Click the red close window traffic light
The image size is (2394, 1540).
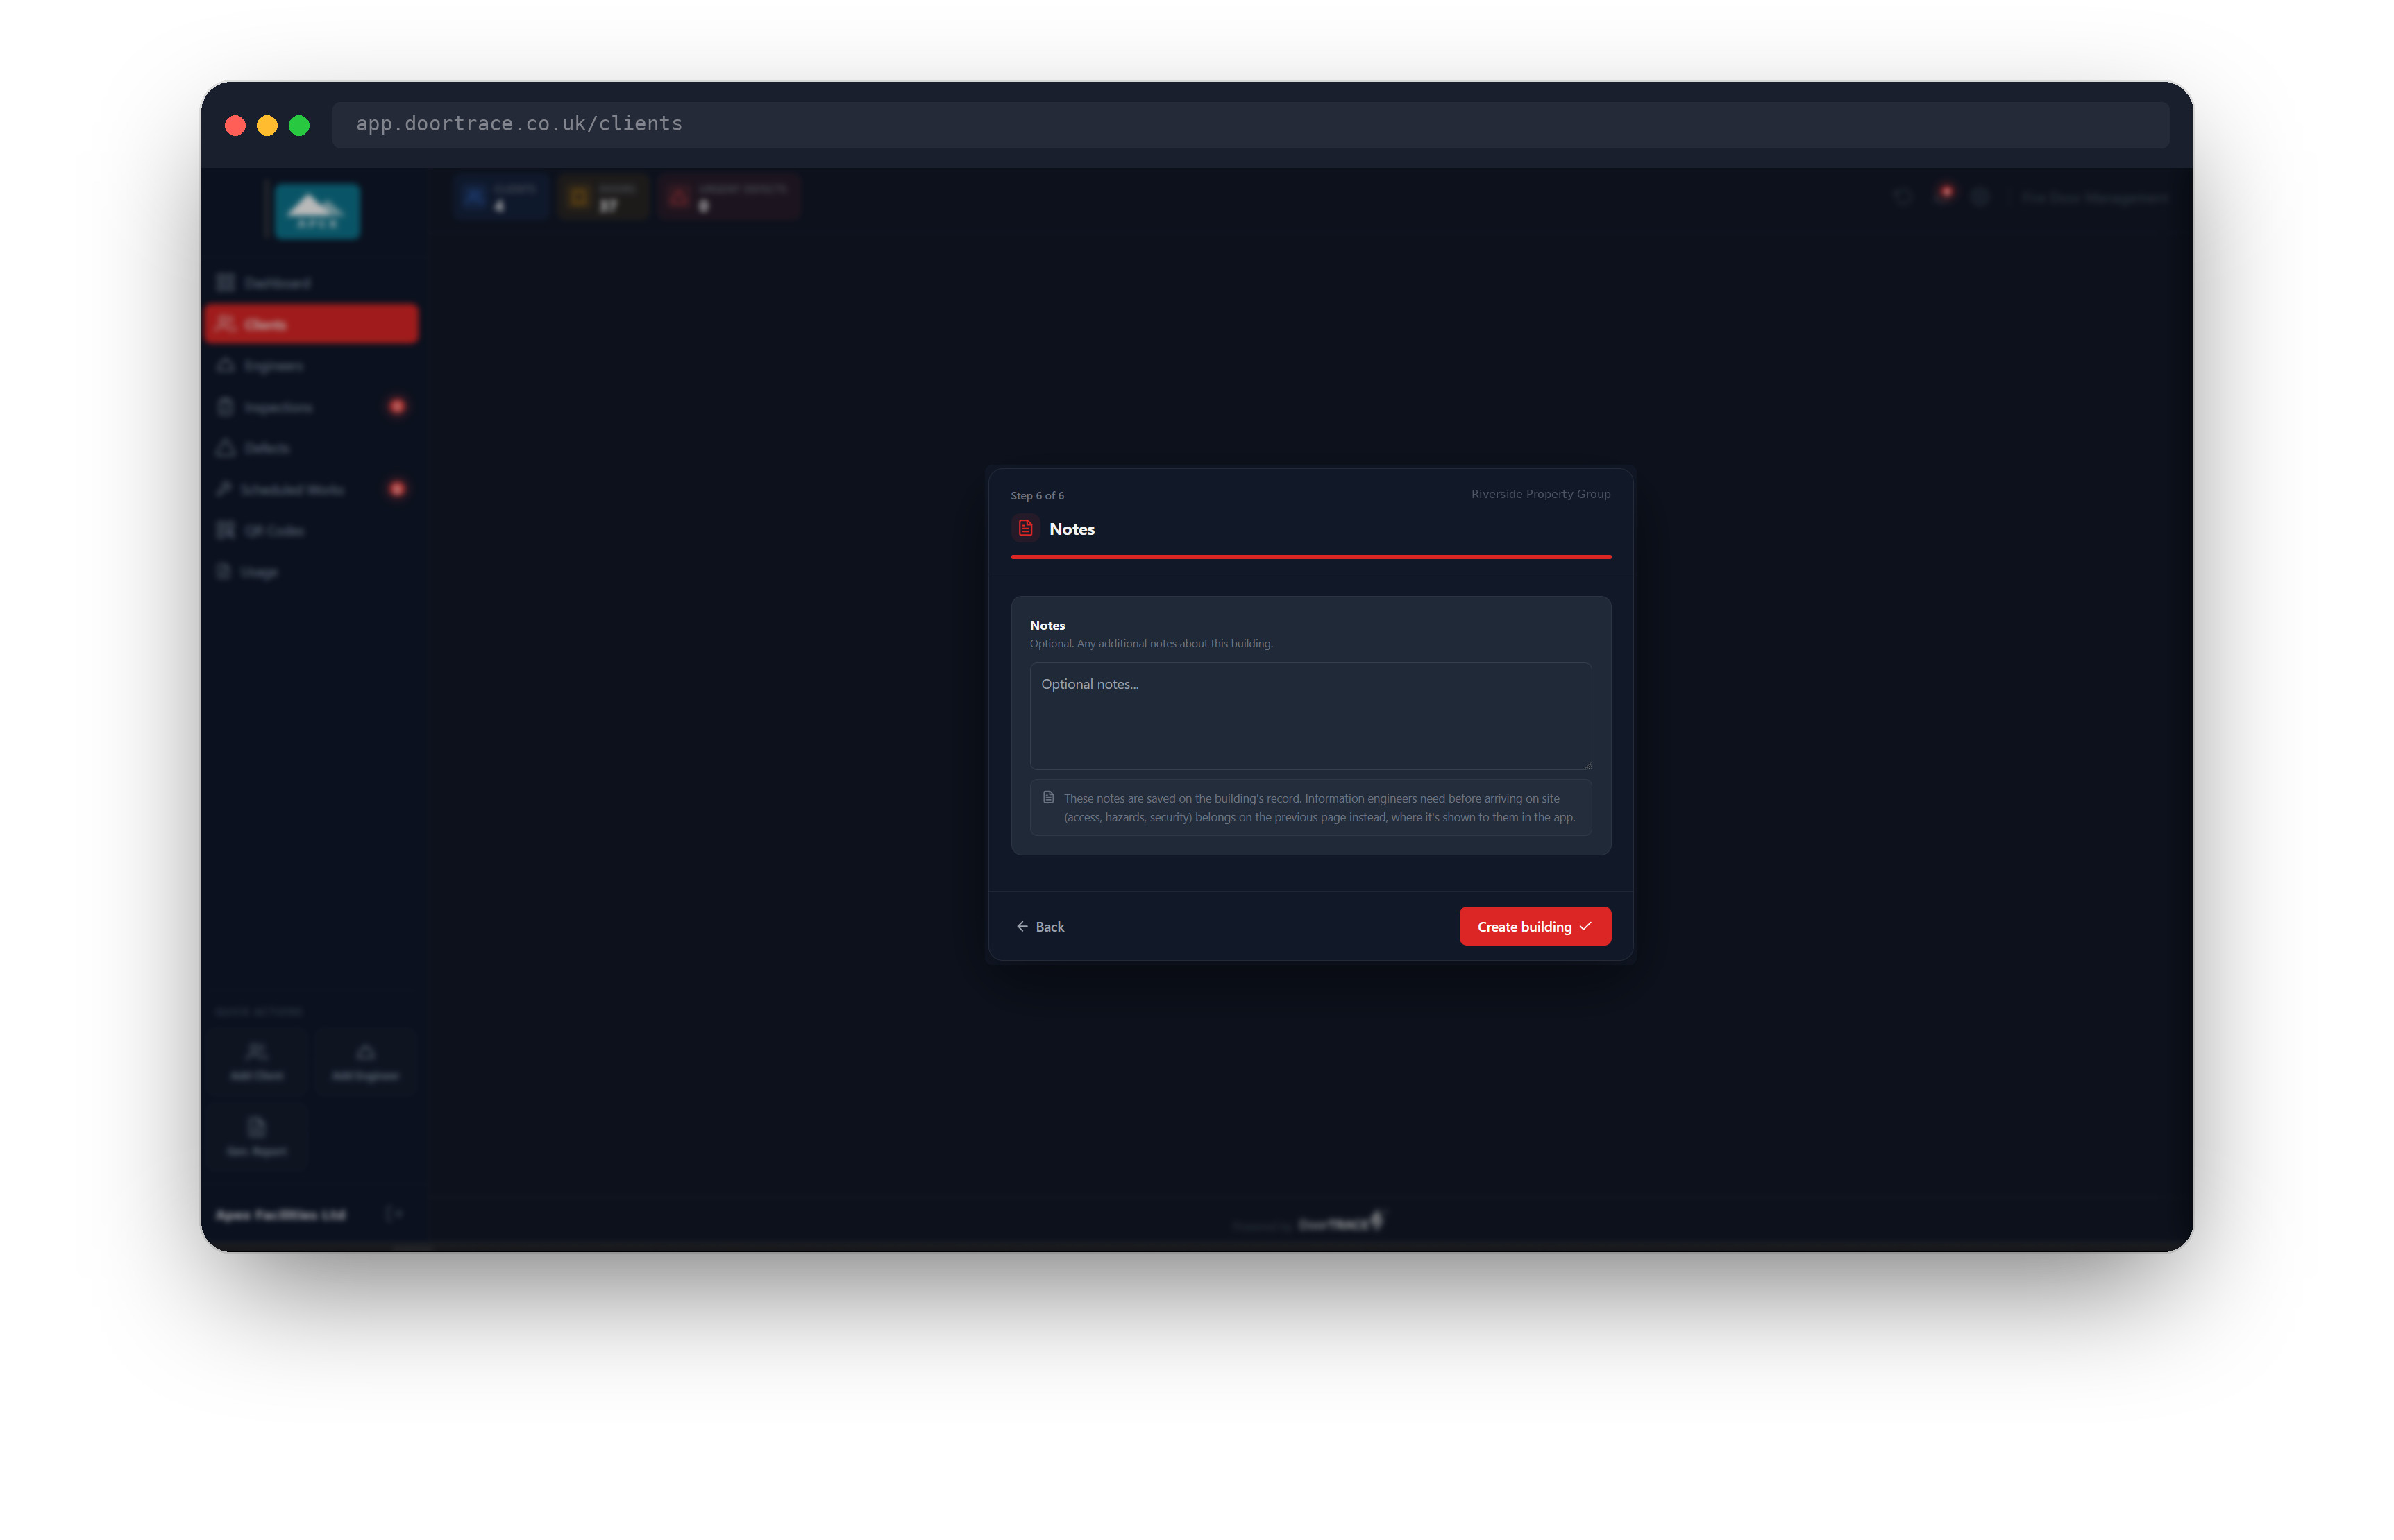point(235,125)
